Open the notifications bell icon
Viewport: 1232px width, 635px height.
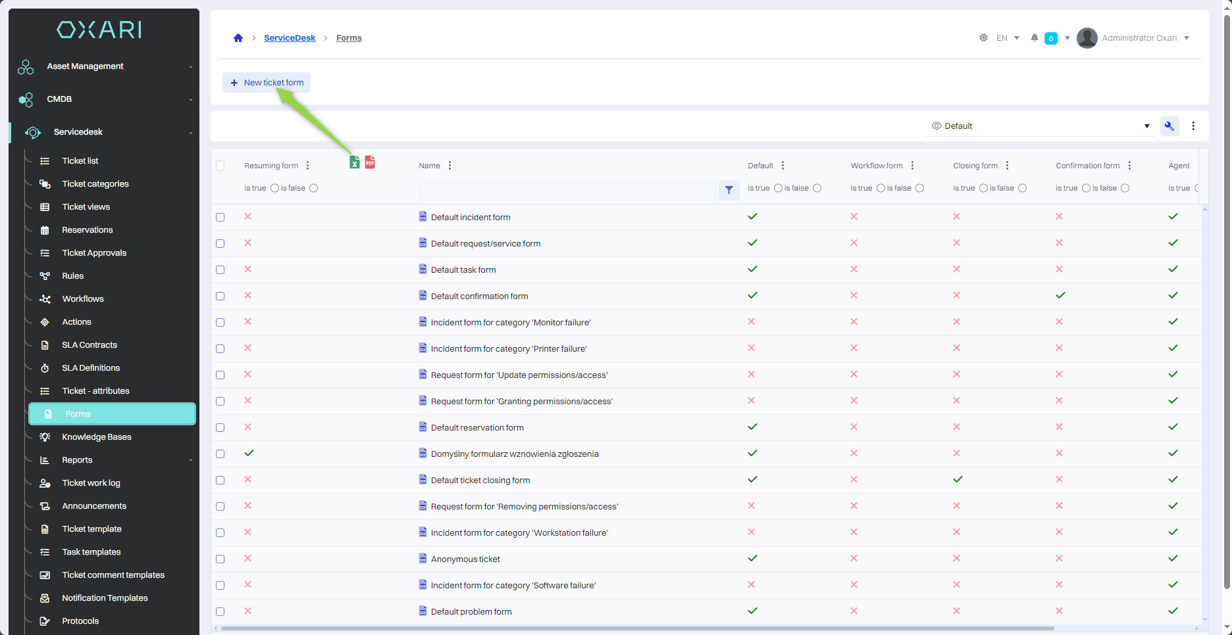pos(1035,38)
